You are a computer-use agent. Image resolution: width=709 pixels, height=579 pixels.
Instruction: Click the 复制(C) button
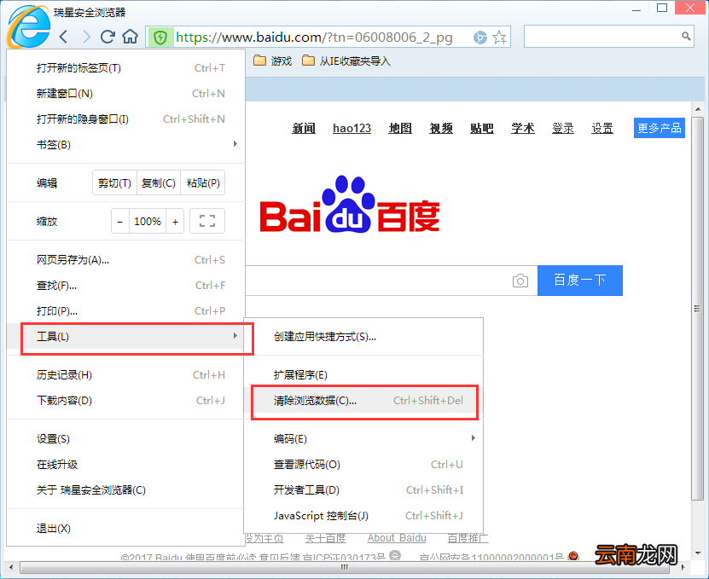point(158,182)
